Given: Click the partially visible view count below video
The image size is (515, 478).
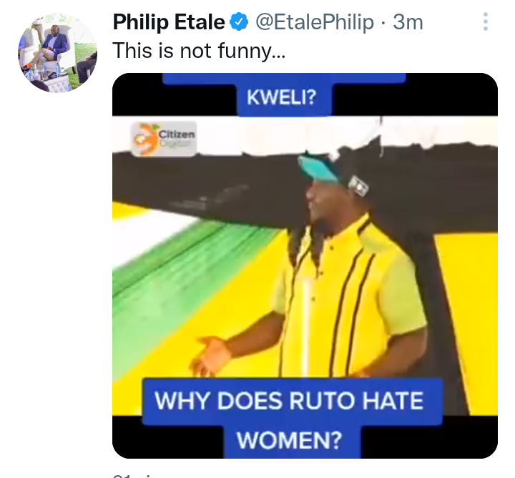Looking at the screenshot, I should 132,475.
